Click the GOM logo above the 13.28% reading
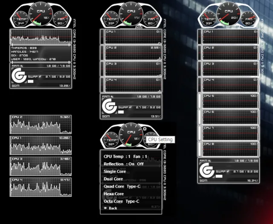Image resolution: width=273 pixels, height=224 pixels. click(x=19, y=75)
